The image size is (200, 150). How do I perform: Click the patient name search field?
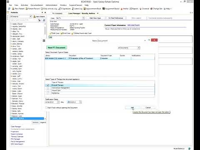(24, 20)
